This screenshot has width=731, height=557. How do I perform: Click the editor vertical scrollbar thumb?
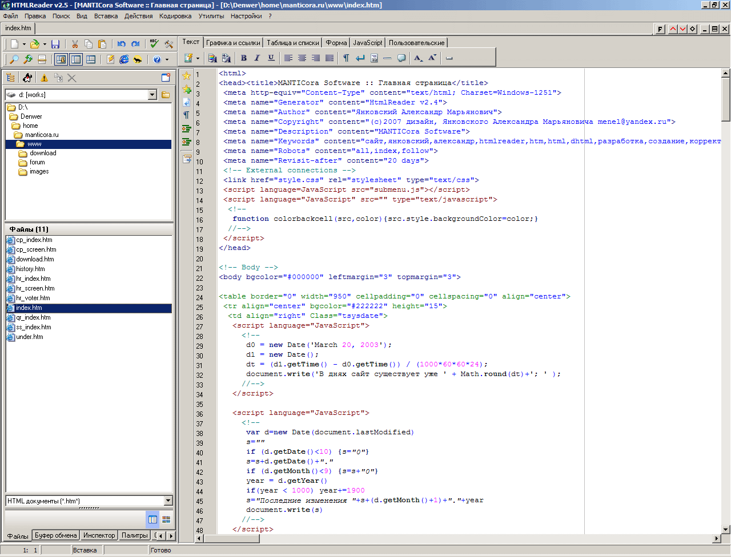point(726,99)
